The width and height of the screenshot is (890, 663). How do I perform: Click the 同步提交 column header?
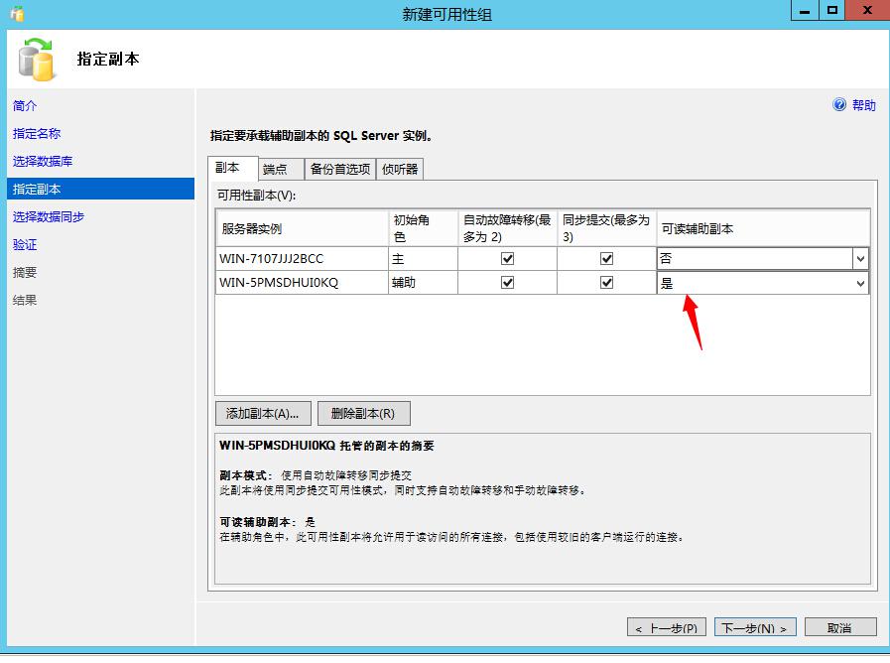click(x=607, y=228)
